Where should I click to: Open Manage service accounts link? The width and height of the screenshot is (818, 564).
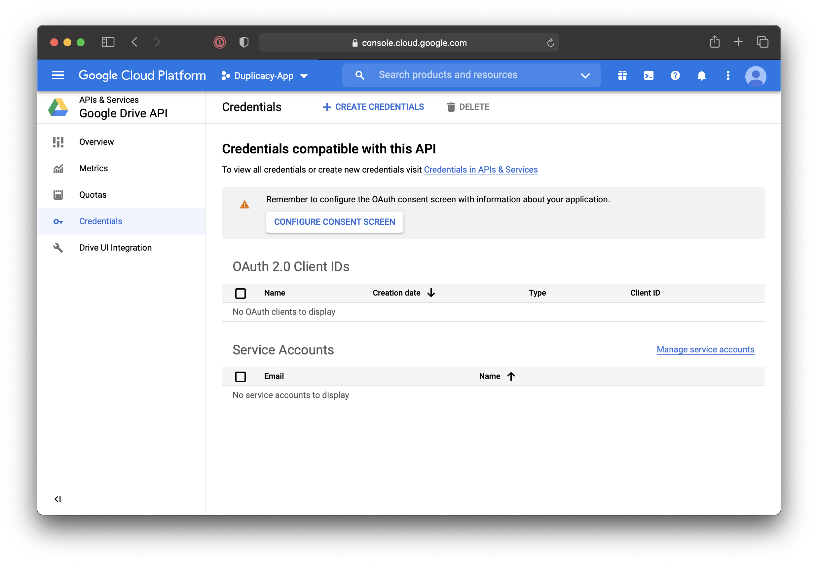(x=705, y=349)
